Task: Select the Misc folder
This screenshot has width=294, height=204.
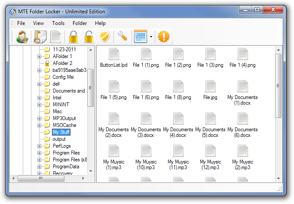Action: point(57,111)
